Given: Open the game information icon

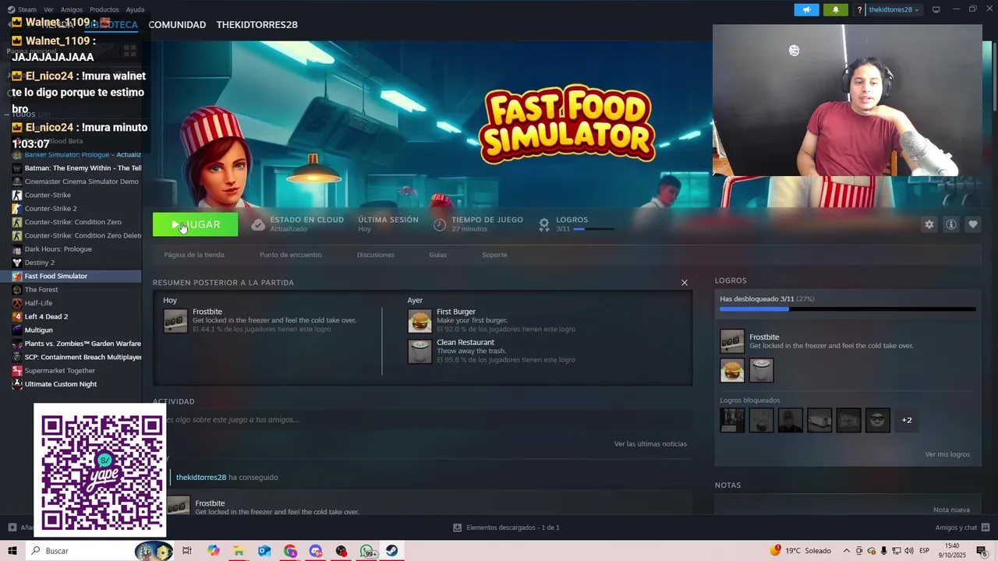Looking at the screenshot, I should [950, 224].
